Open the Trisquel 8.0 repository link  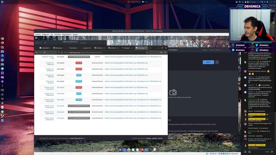(50, 75)
